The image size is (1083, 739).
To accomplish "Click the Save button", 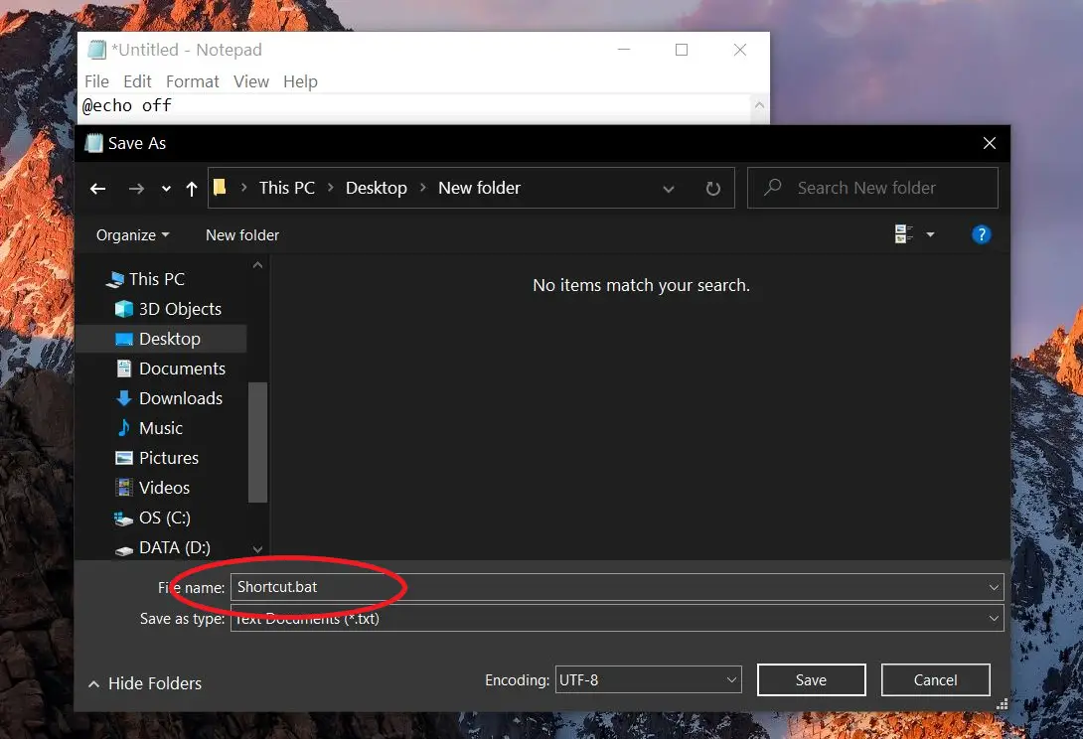I will click(811, 680).
